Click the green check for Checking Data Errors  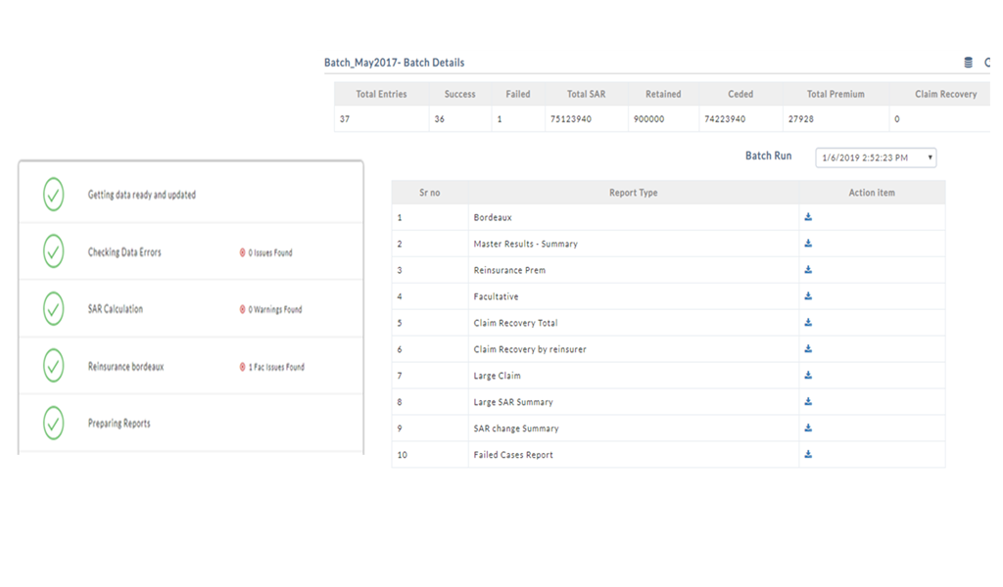[x=54, y=251]
